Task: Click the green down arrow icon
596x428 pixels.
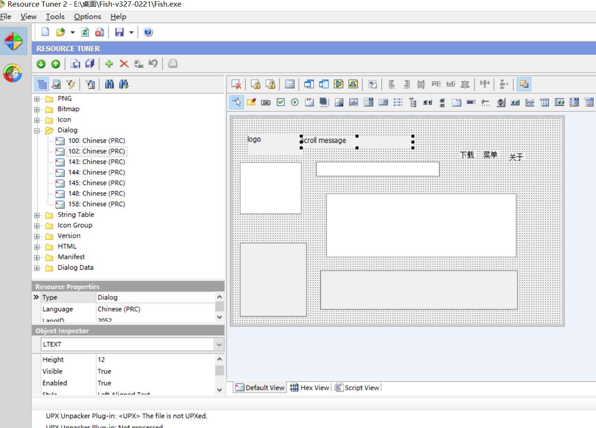Action: 41,64
